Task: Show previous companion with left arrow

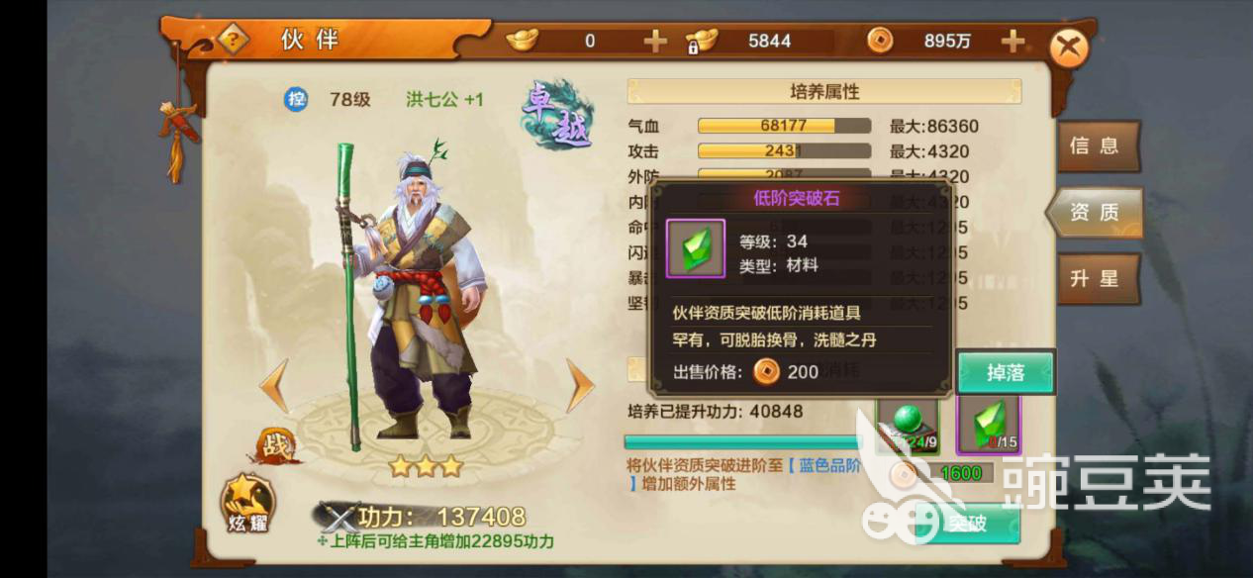Action: coord(274,385)
